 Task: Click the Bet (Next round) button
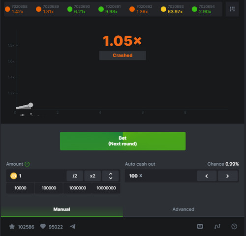[123, 141]
